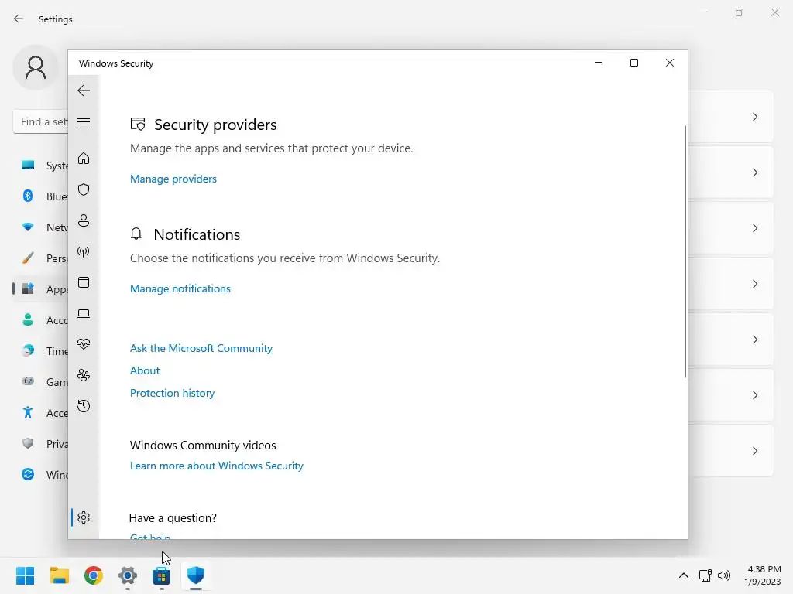This screenshot has height=594, width=793.
Task: Launch Google Chrome from taskbar
Action: (x=94, y=575)
